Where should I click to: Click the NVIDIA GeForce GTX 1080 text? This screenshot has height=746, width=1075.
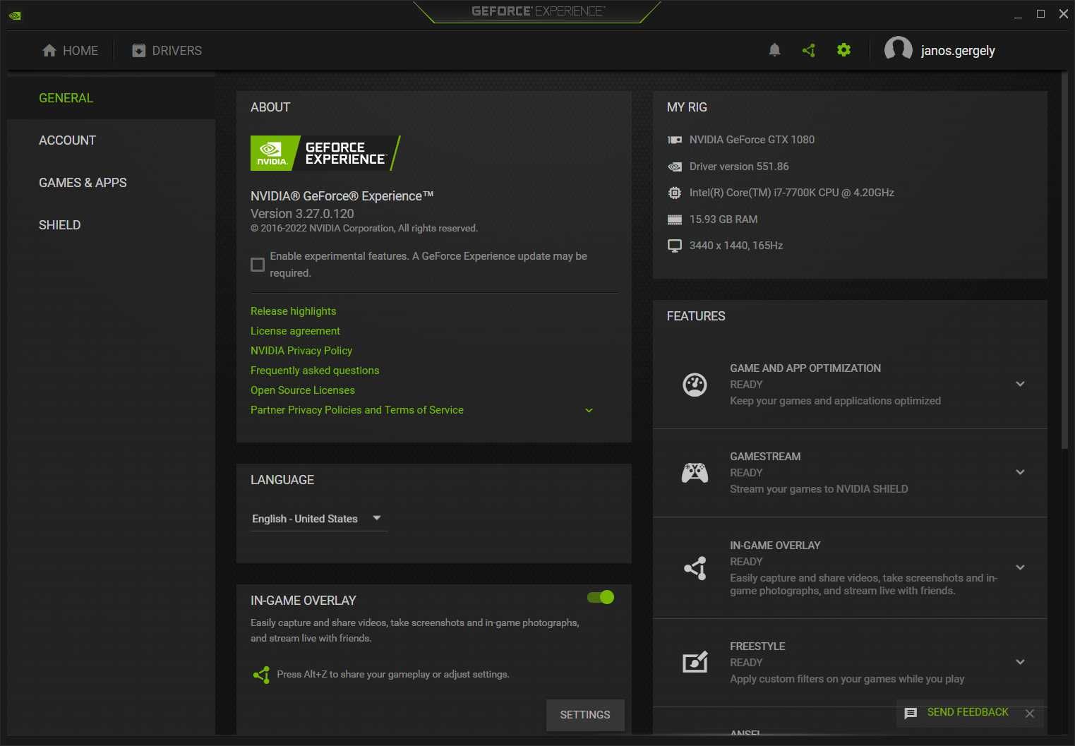[x=752, y=140]
